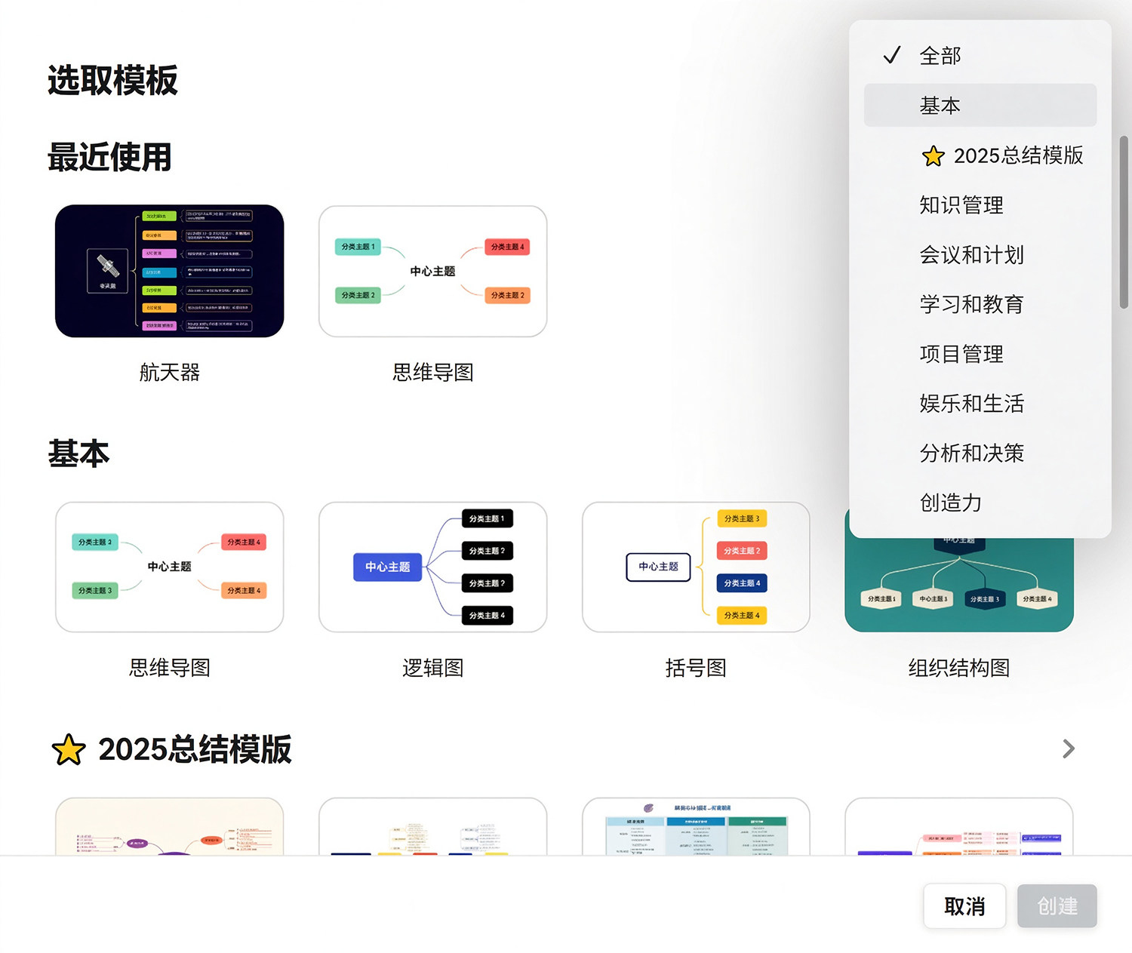Select 项目管理 from the category list
The height and width of the screenshot is (953, 1132).
(980, 353)
